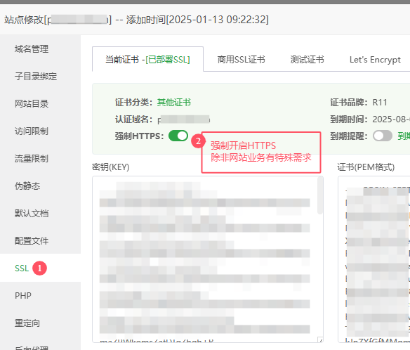Switch to the 当前证书 tab
410x350 pixels.
(147, 60)
